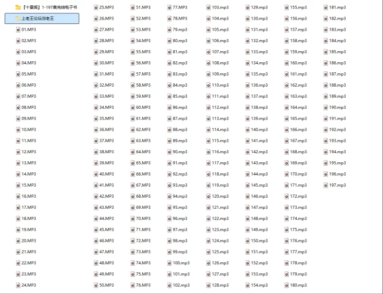Select the file name 05.MP3

tap(29, 74)
